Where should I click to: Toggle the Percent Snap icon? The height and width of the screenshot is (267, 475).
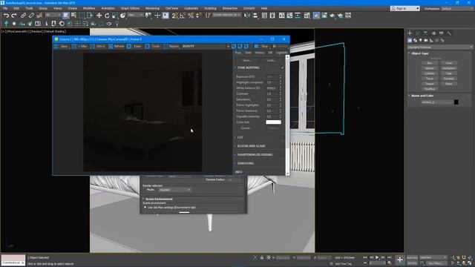click(191, 16)
